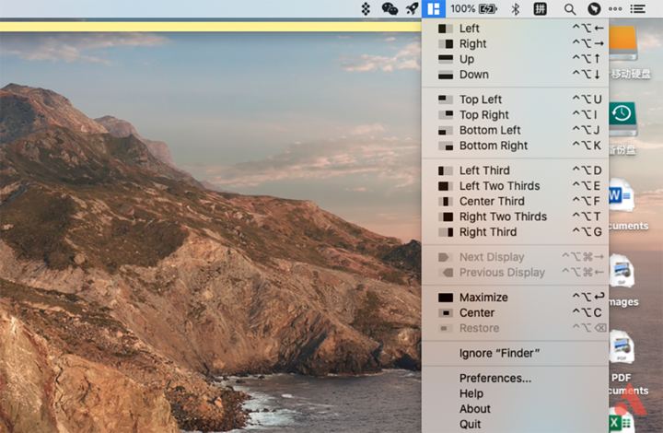This screenshot has width=663, height=433.
Task: Open the Notification Center list icon
Action: tap(638, 8)
